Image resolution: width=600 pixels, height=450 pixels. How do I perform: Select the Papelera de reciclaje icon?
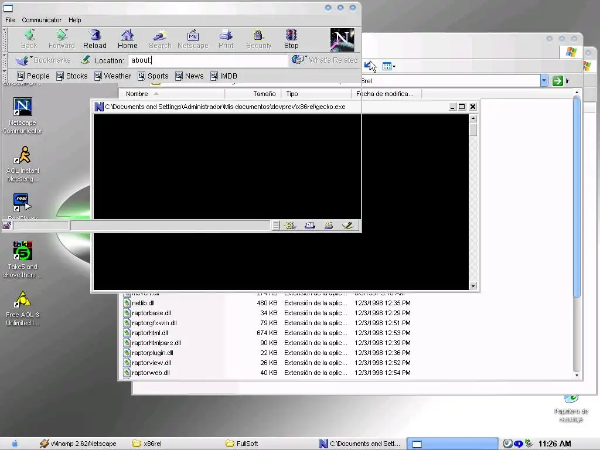(x=571, y=408)
